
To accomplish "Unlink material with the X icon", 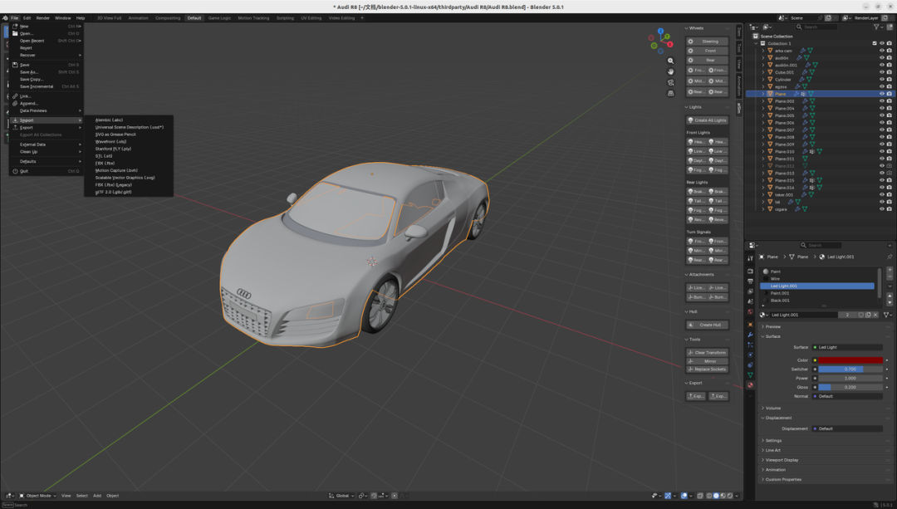I will point(875,315).
